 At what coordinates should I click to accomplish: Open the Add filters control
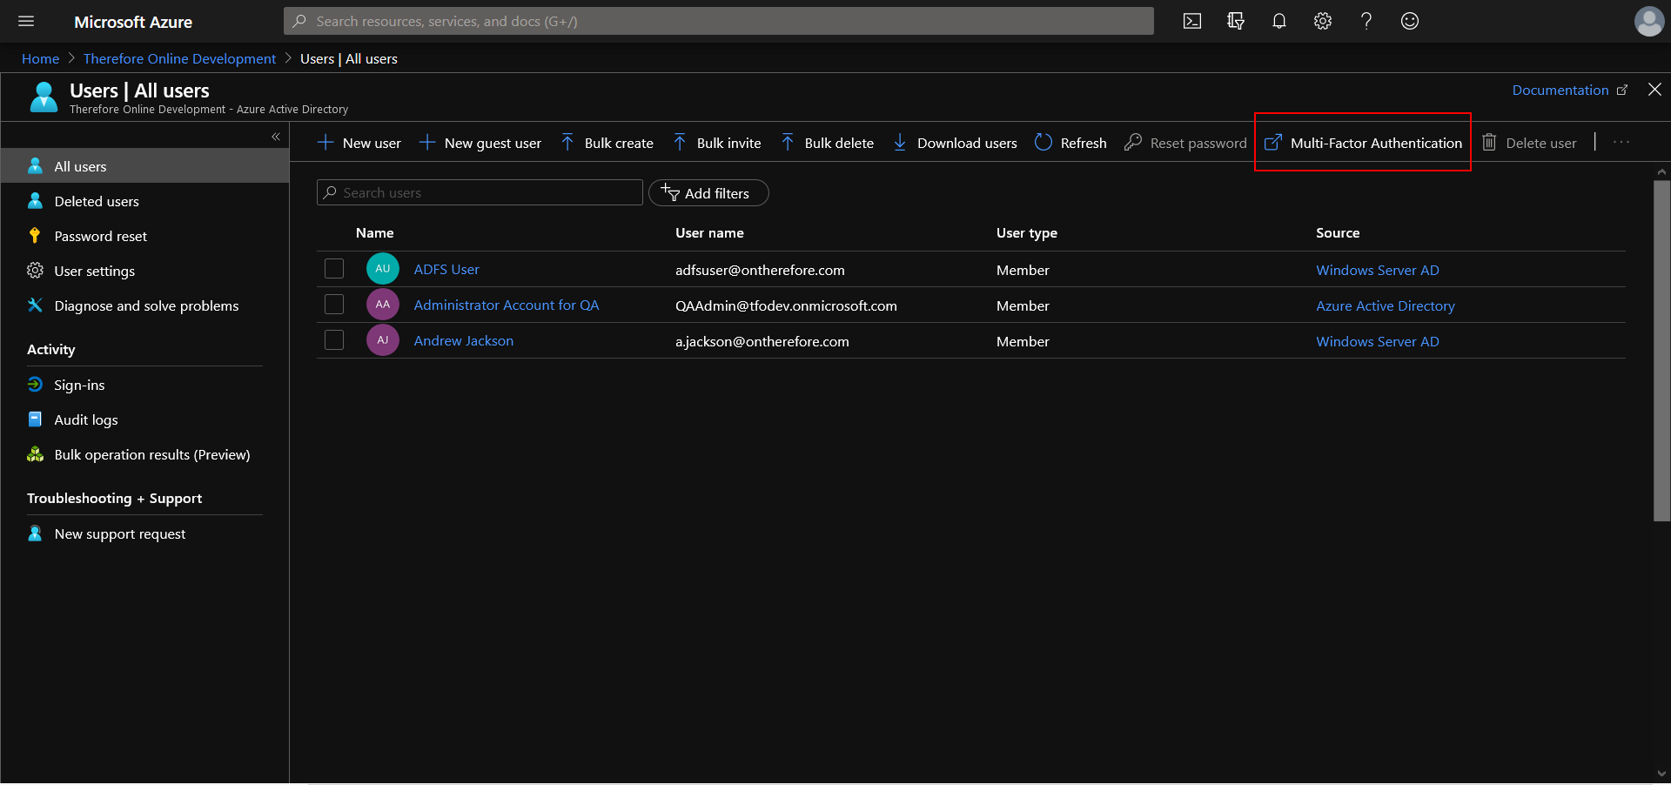708,192
